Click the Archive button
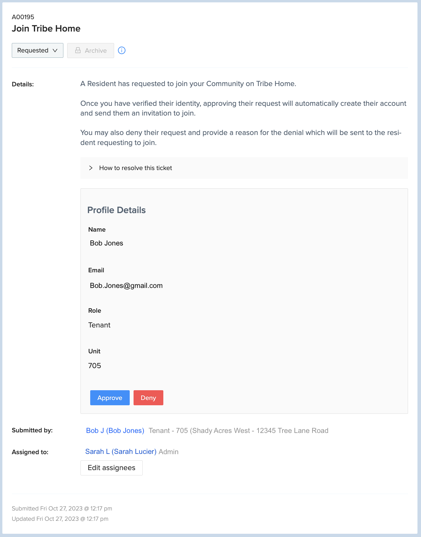The height and width of the screenshot is (537, 421). tap(91, 50)
